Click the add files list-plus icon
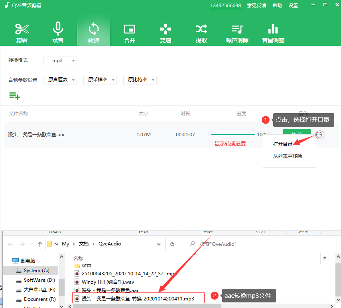This screenshot has height=308, width=341. click(15, 96)
